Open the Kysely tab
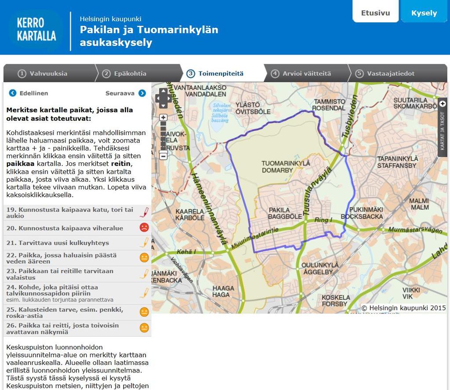This screenshot has height=390, width=450. 424,11
